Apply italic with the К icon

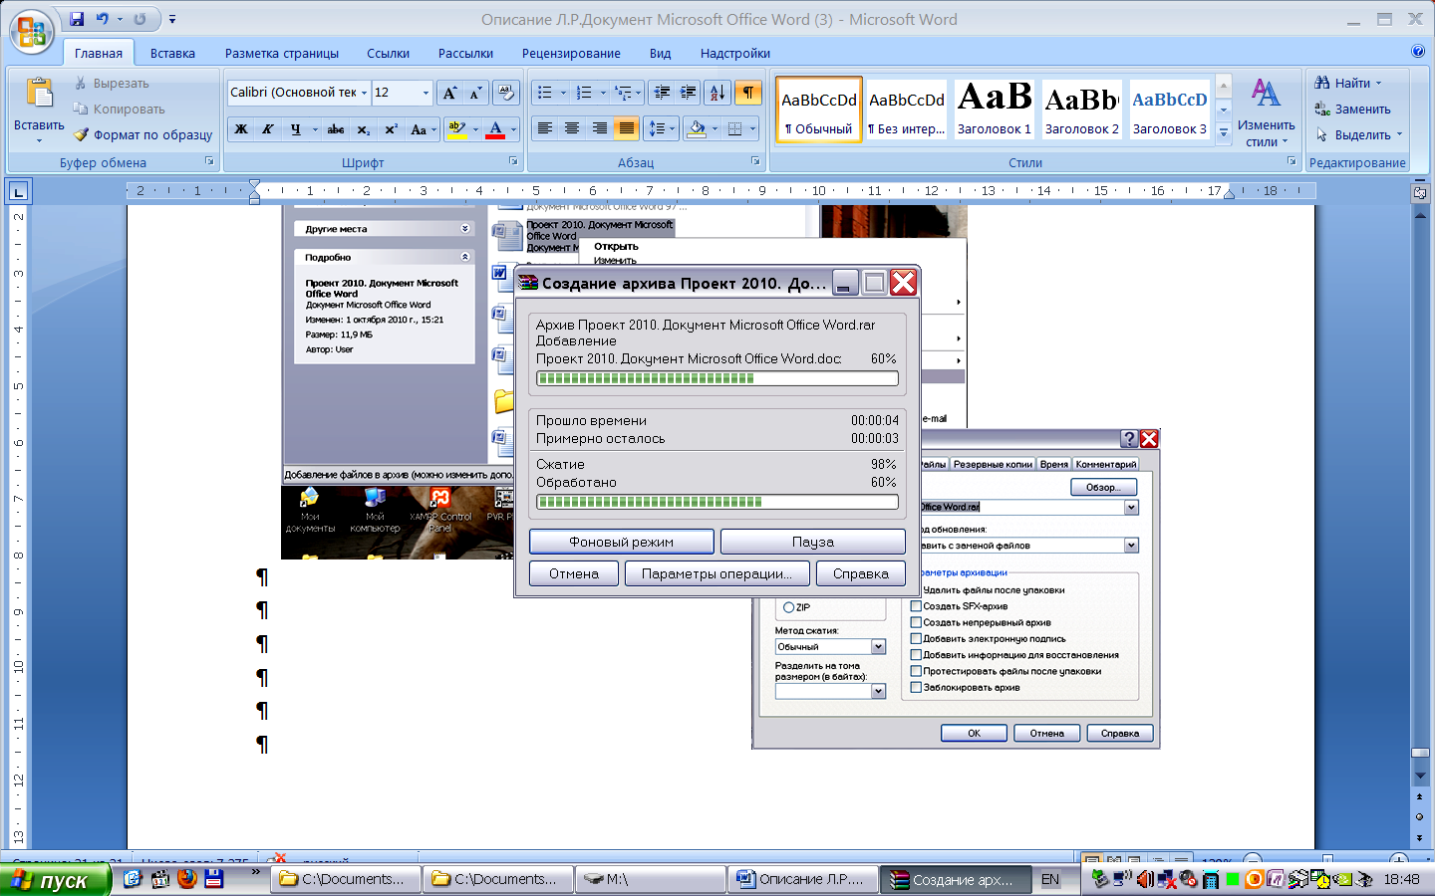pos(267,129)
